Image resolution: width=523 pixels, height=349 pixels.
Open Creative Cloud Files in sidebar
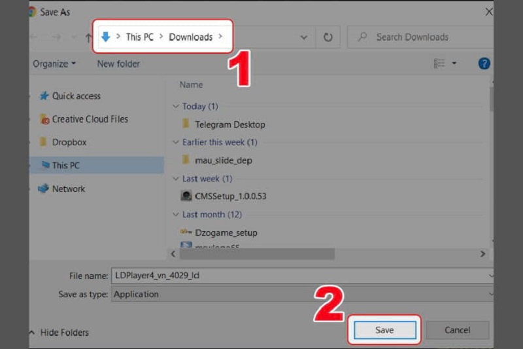pos(90,119)
